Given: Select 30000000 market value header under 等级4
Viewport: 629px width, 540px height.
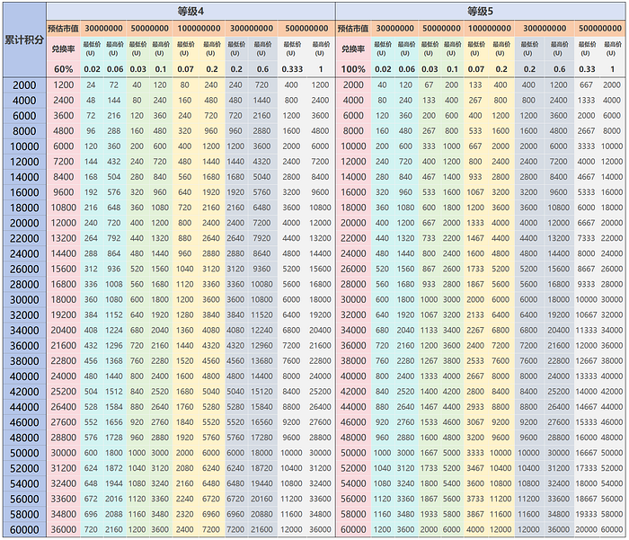Looking at the screenshot, I should click(x=103, y=28).
